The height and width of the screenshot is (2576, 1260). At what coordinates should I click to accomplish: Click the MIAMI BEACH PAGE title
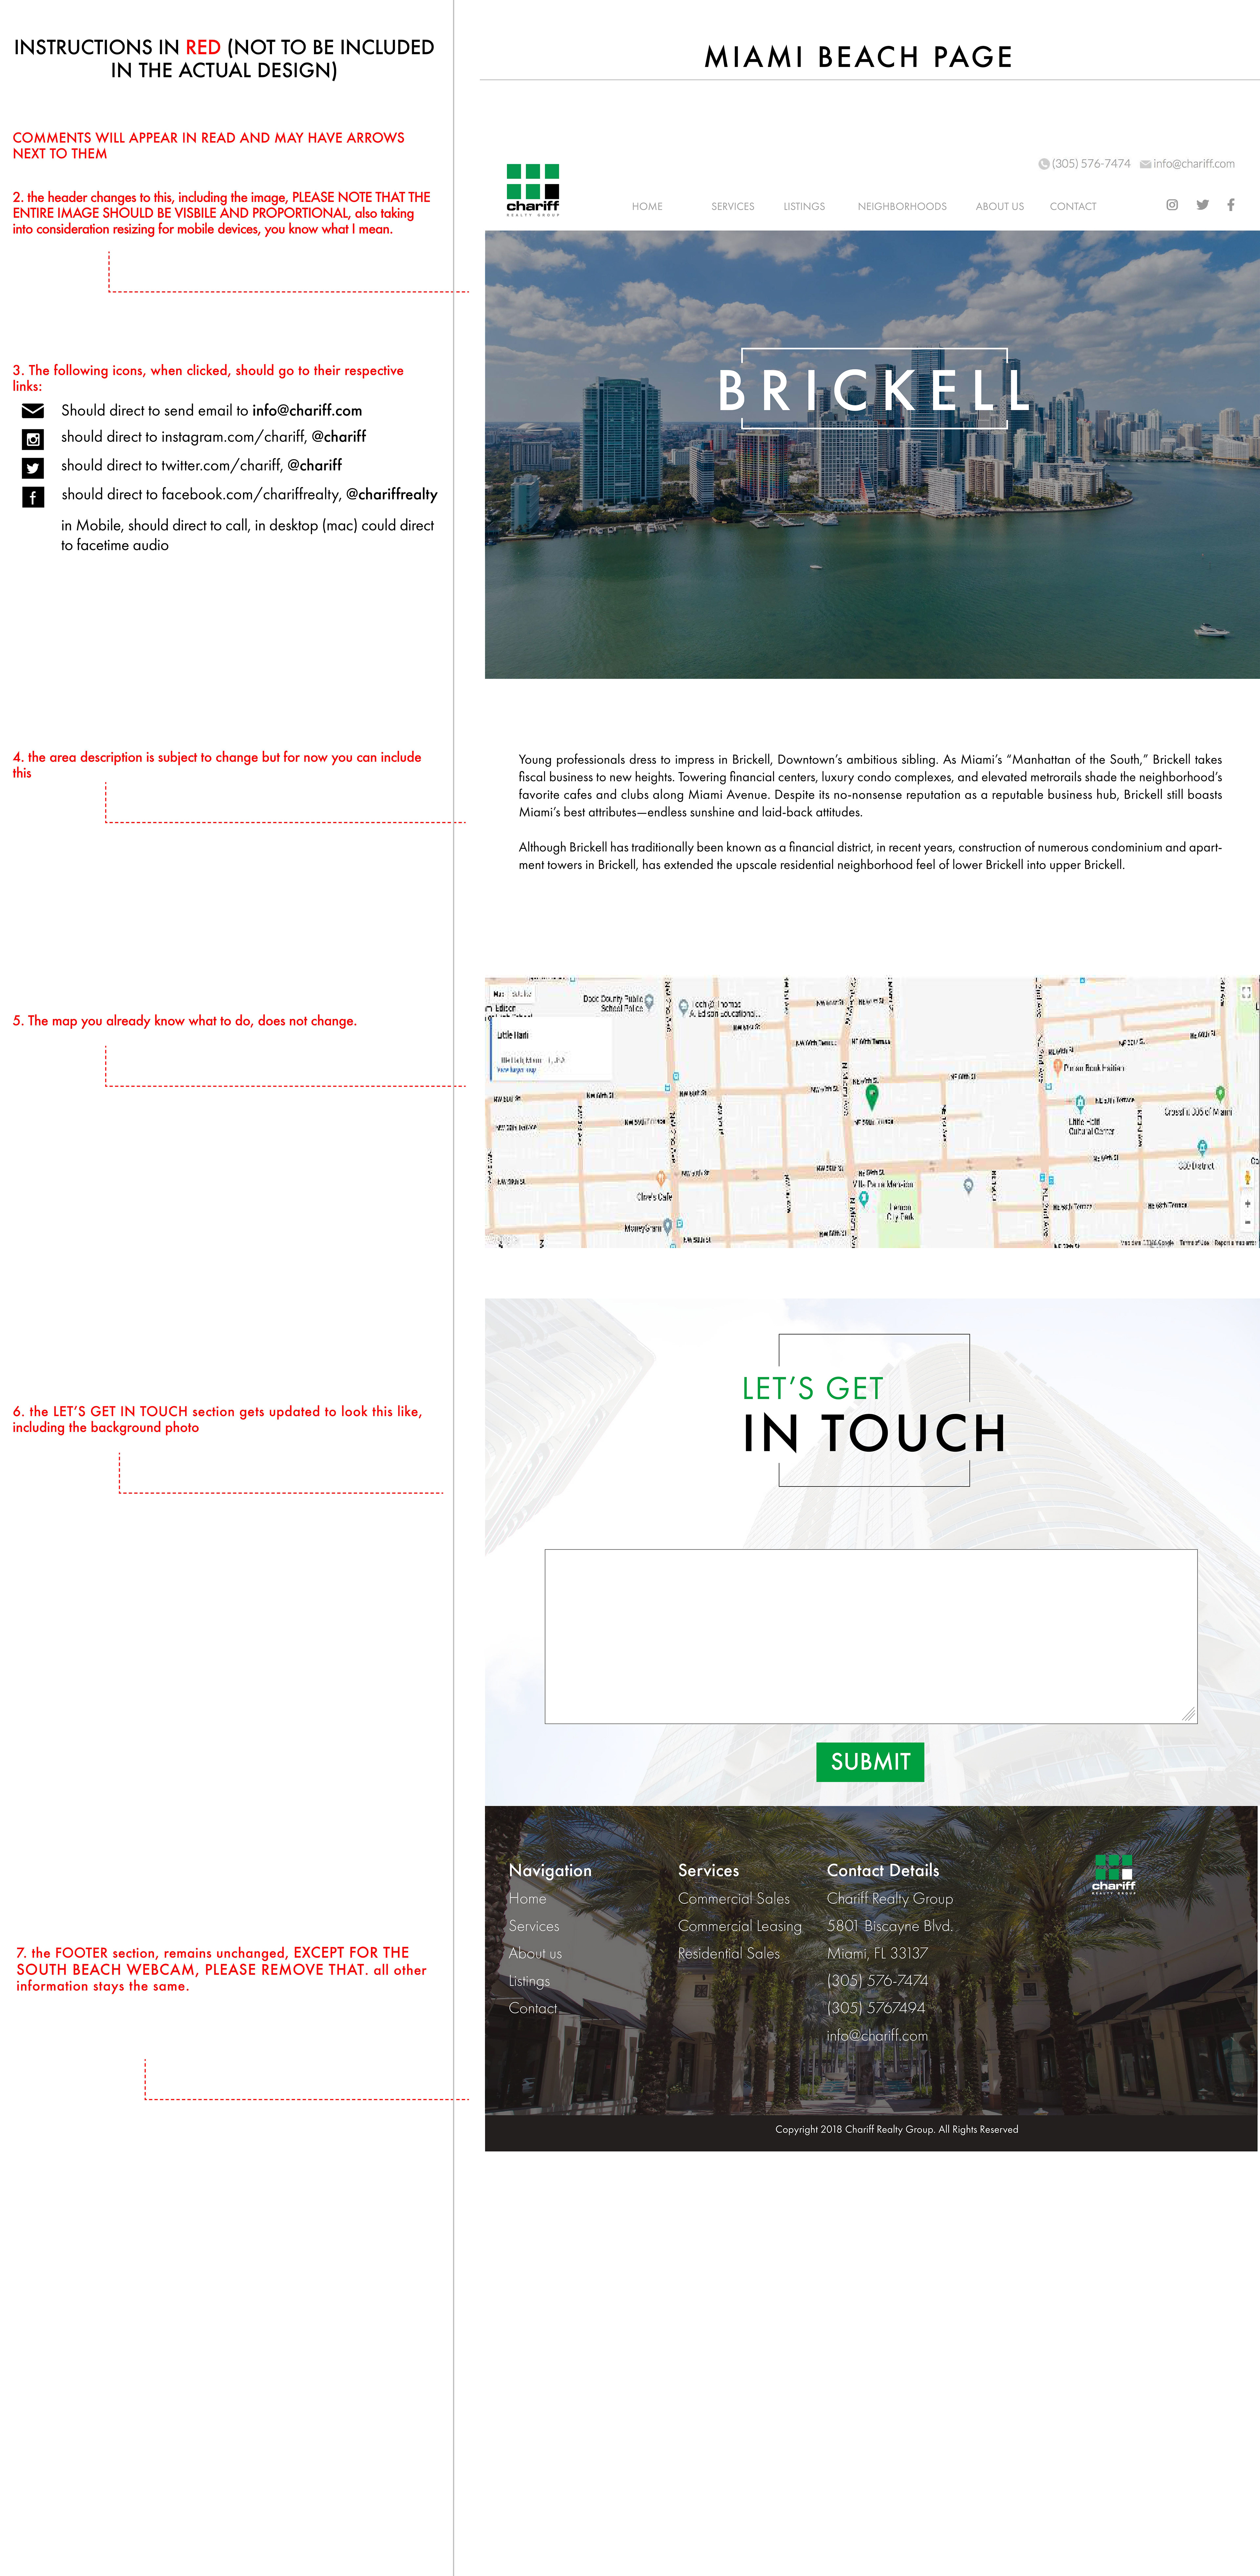click(858, 57)
